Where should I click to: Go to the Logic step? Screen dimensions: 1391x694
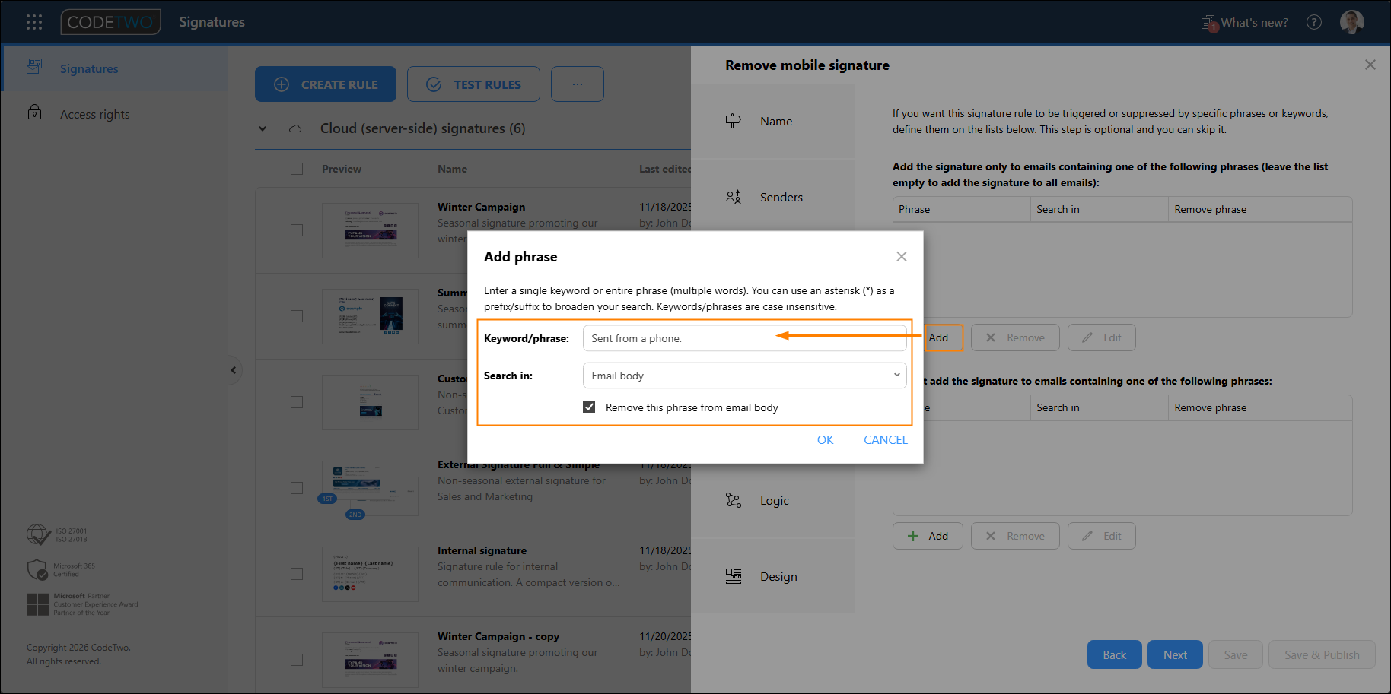click(772, 500)
